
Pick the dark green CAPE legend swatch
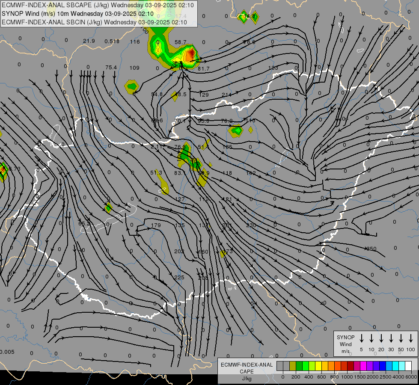pos(299,366)
